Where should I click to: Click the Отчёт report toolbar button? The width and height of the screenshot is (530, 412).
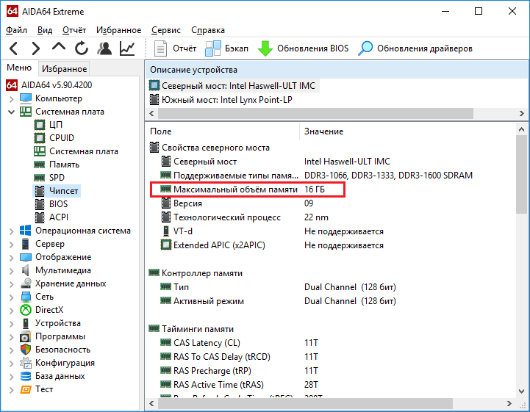[x=175, y=48]
